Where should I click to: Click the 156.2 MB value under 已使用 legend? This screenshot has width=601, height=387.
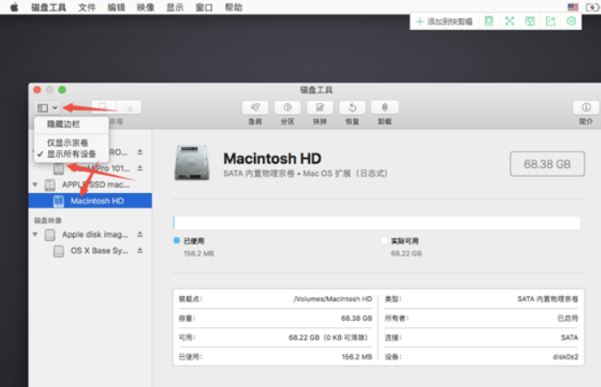coord(198,254)
